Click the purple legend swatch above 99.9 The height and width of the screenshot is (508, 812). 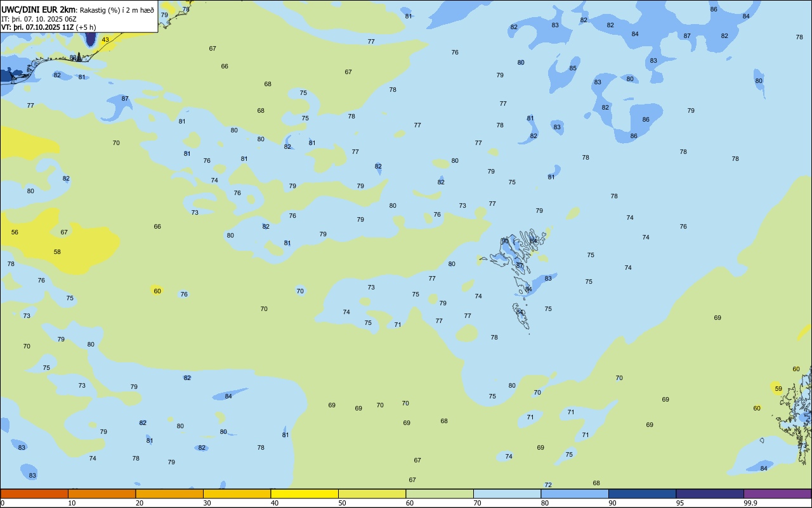pyautogui.click(x=777, y=493)
